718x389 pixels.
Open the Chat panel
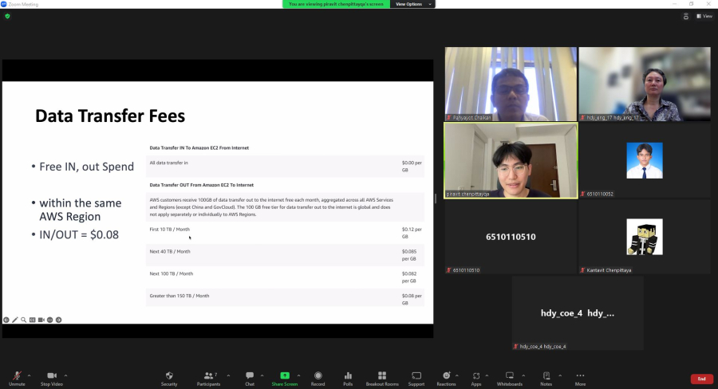pyautogui.click(x=250, y=378)
